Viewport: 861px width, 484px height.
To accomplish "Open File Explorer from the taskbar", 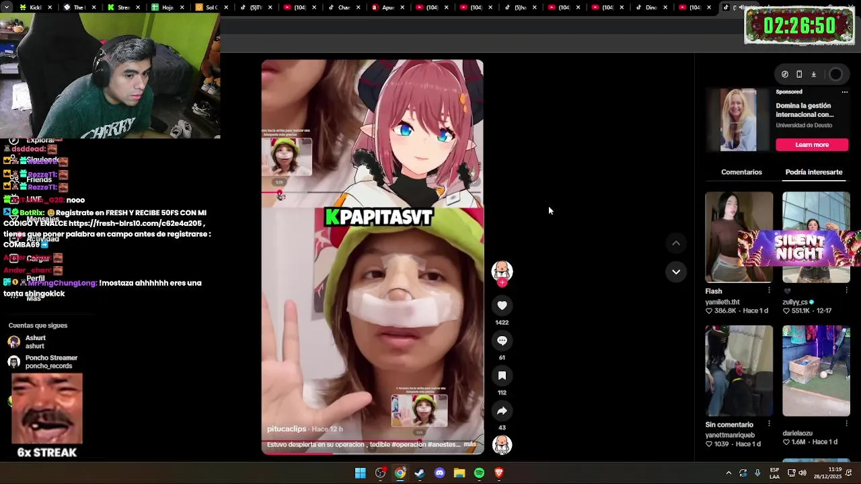I will click(459, 473).
